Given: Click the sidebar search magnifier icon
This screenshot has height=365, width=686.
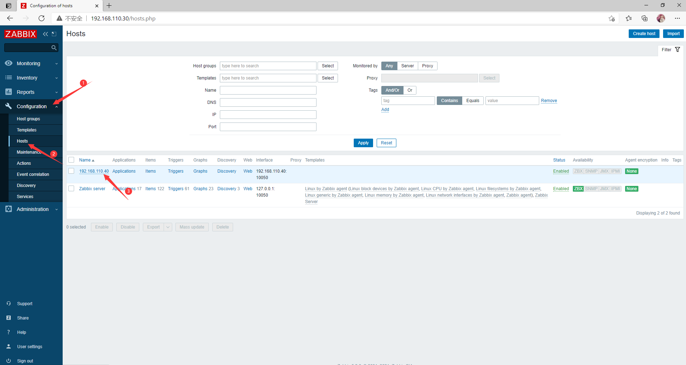Looking at the screenshot, I should [54, 48].
